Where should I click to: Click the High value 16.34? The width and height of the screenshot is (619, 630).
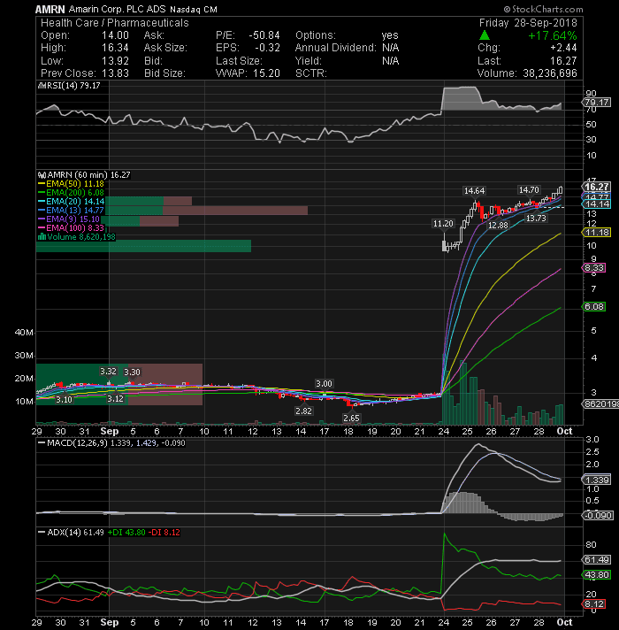click(x=115, y=48)
